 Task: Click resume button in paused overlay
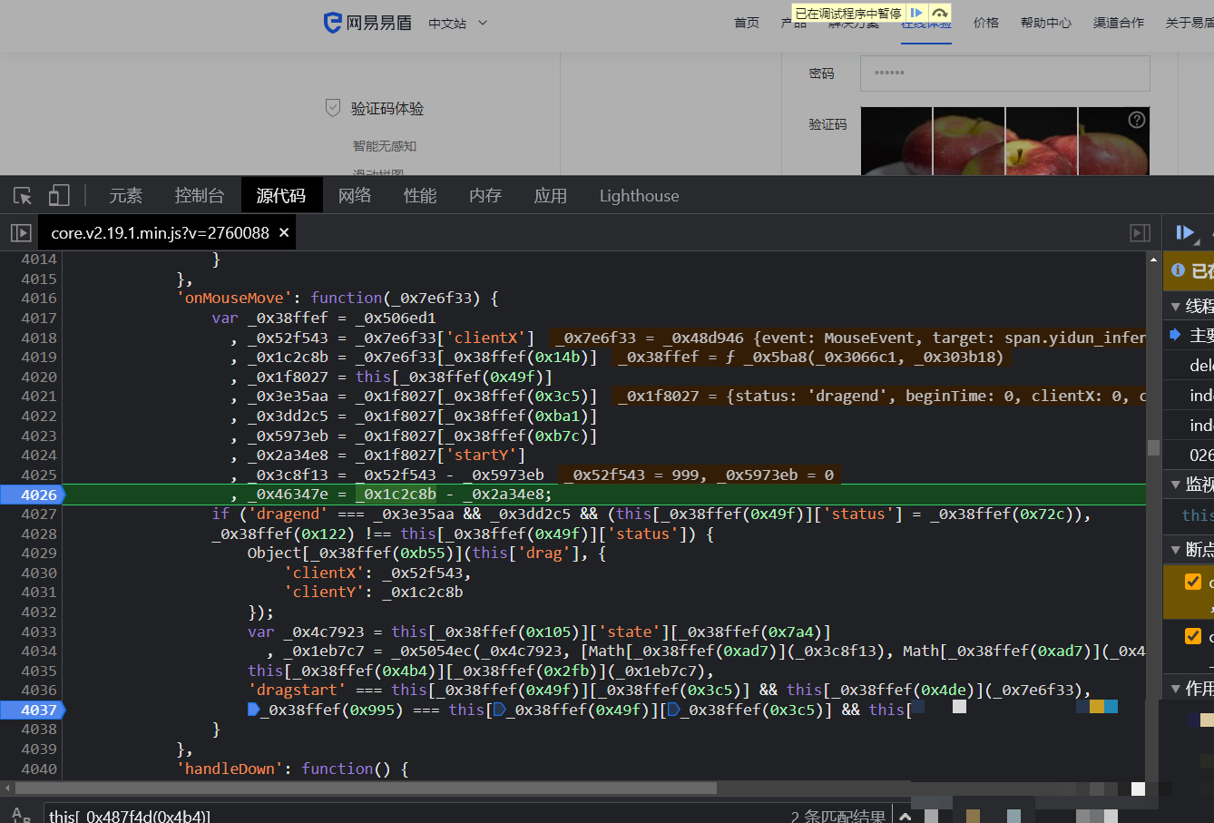[917, 13]
